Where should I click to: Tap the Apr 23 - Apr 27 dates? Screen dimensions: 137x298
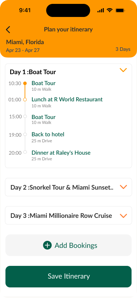(23, 50)
